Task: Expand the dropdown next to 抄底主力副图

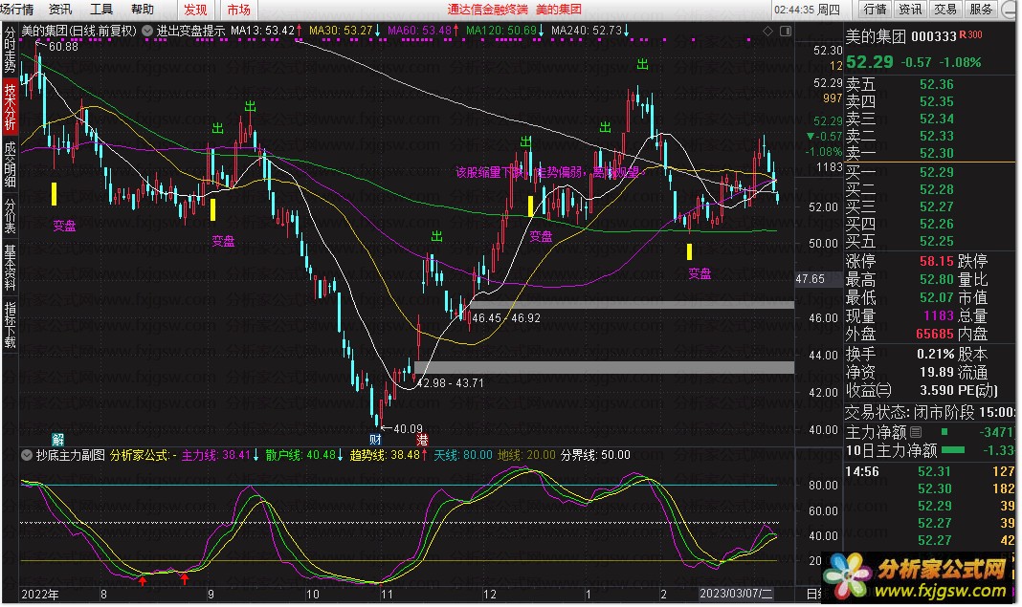Action: point(27,455)
